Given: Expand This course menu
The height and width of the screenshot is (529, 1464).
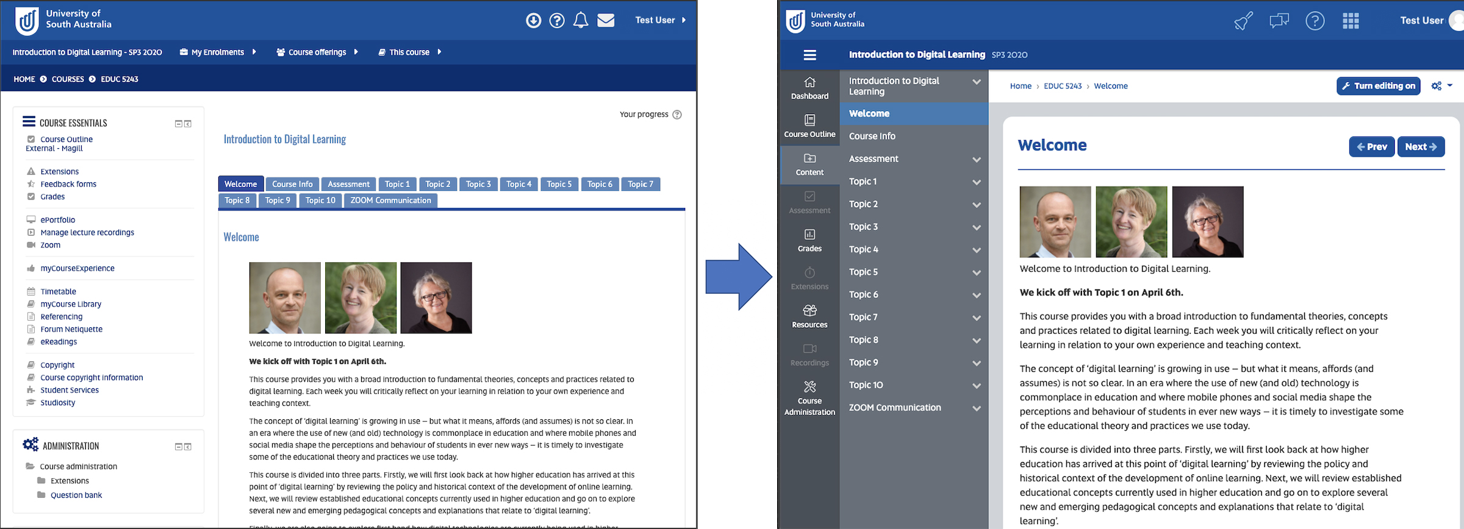Looking at the screenshot, I should 409,52.
